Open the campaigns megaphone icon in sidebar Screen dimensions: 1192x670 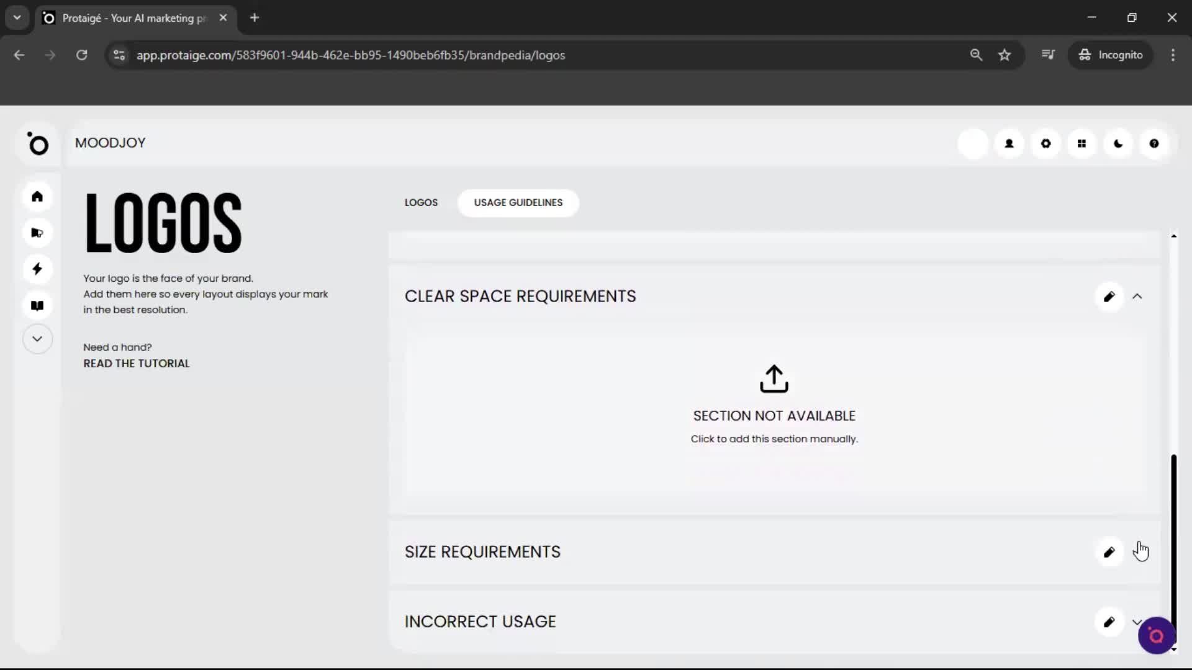pos(37,233)
